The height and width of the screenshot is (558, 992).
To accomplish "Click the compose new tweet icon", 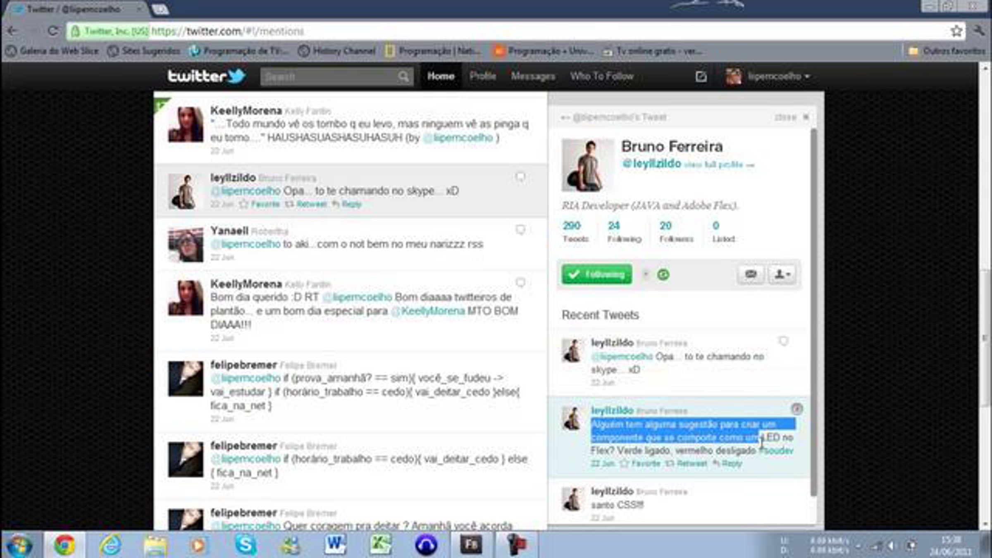I will coord(701,76).
